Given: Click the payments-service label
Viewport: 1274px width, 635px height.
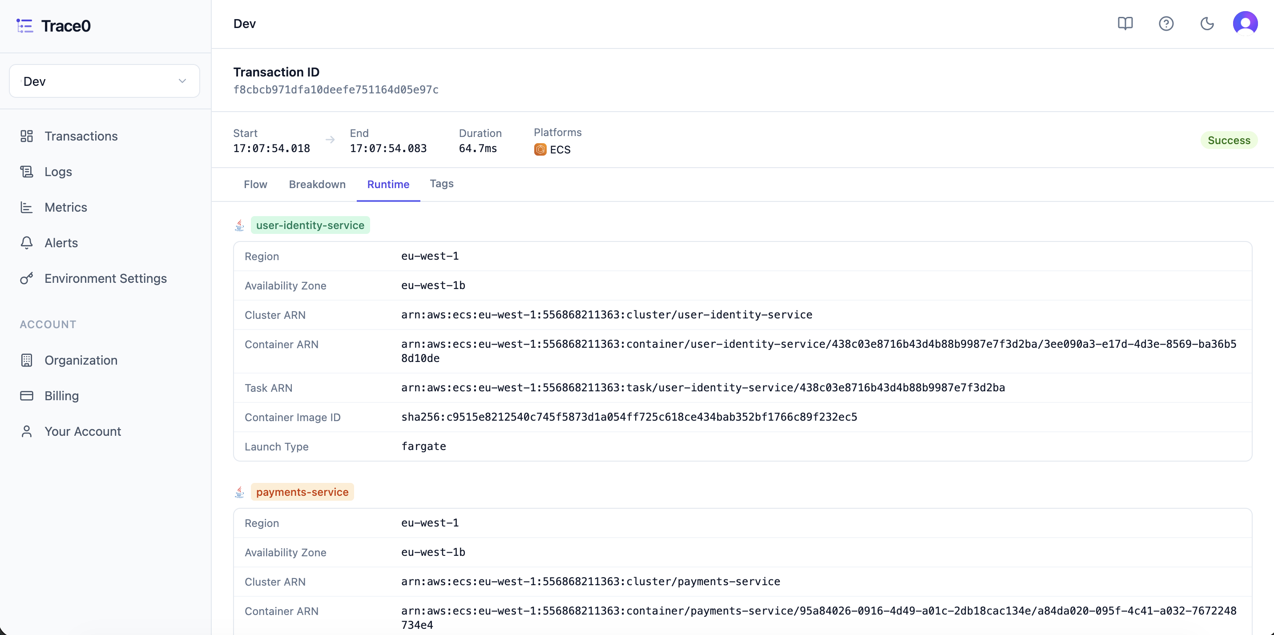Looking at the screenshot, I should tap(302, 492).
